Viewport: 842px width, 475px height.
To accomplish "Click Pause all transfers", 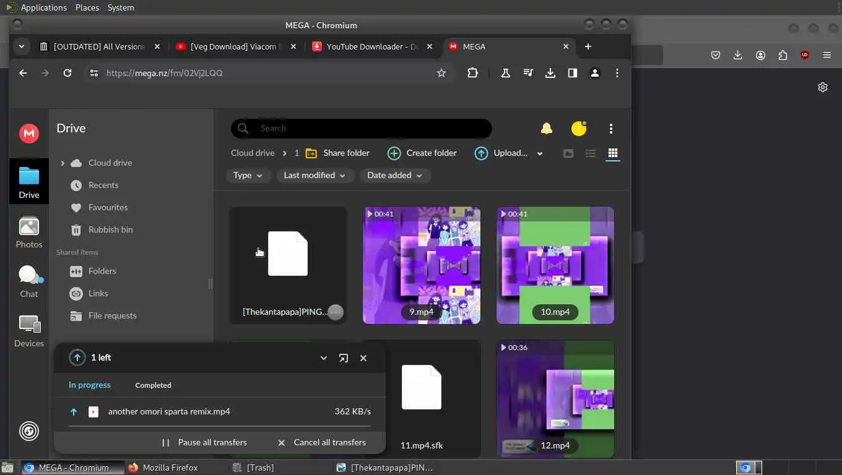I will click(204, 443).
